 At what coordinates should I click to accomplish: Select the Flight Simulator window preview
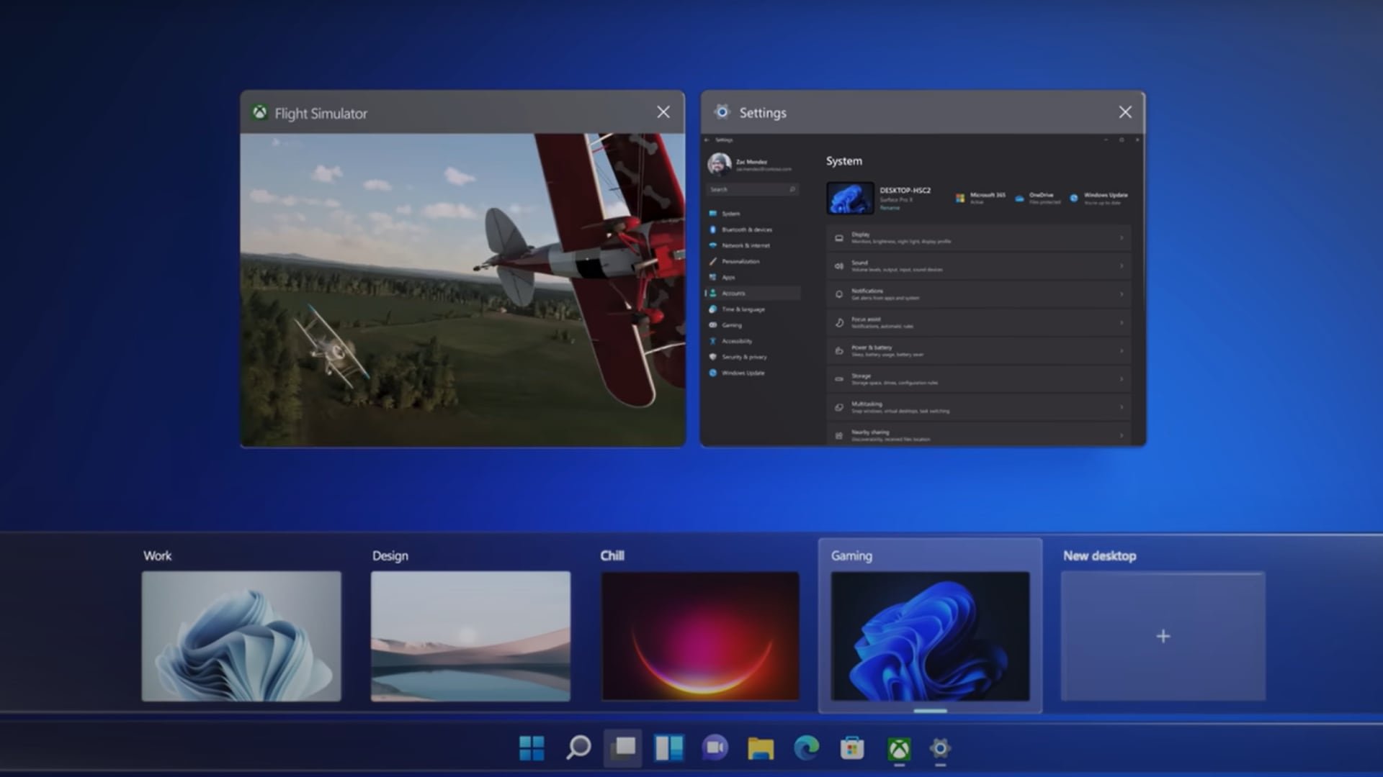(x=462, y=289)
